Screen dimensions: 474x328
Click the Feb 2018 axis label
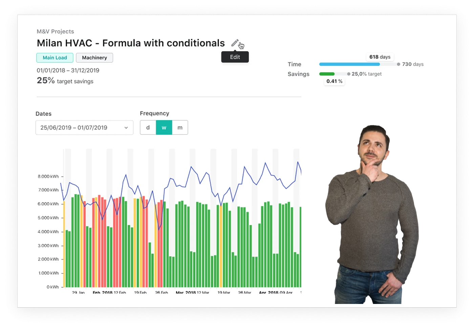[103, 292]
